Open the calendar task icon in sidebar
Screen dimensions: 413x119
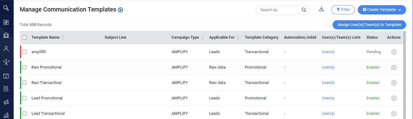[6, 76]
